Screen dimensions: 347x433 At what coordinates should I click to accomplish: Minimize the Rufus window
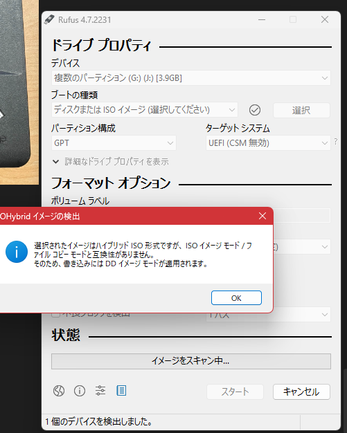click(x=262, y=19)
